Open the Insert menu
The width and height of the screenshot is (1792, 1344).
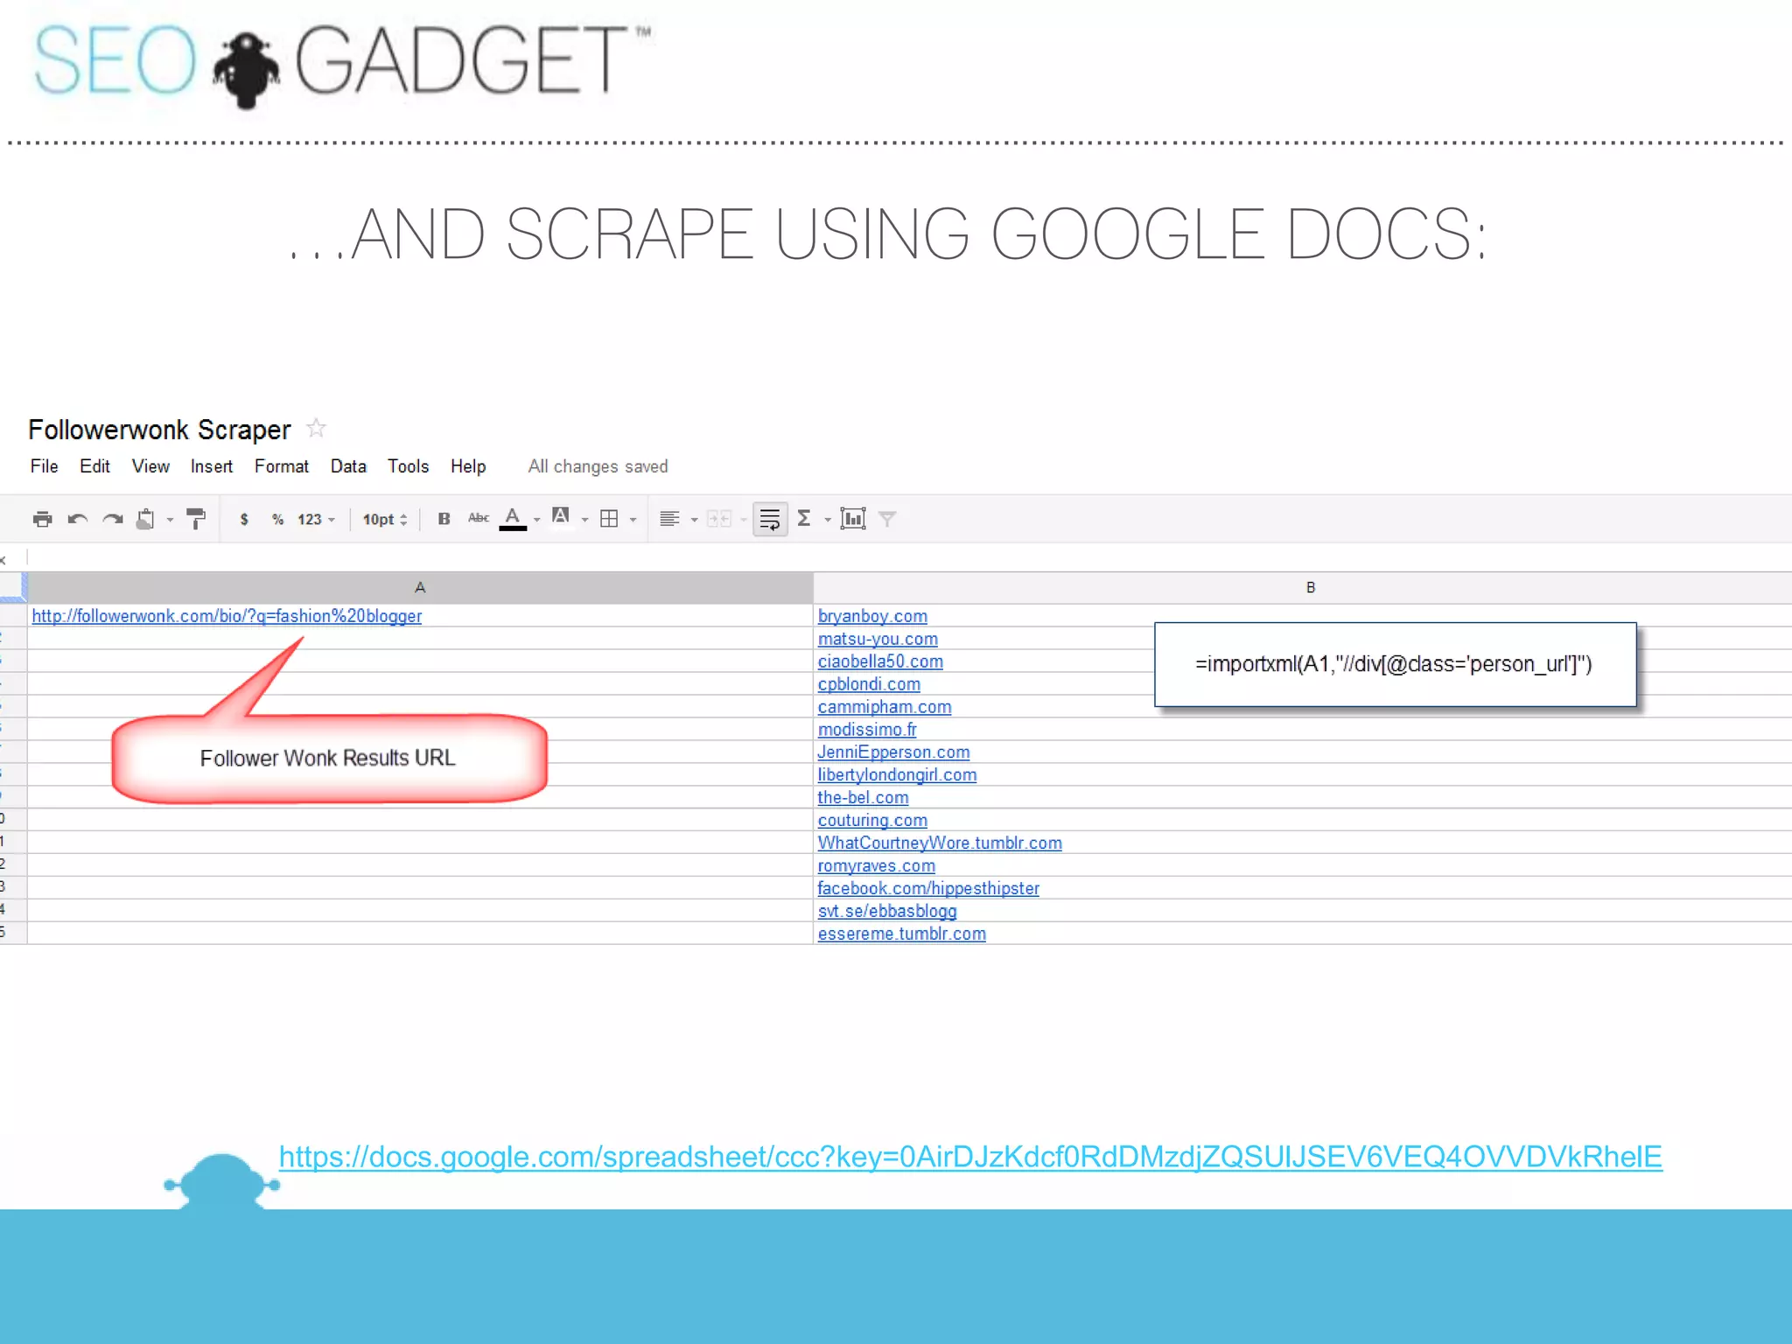click(x=212, y=466)
